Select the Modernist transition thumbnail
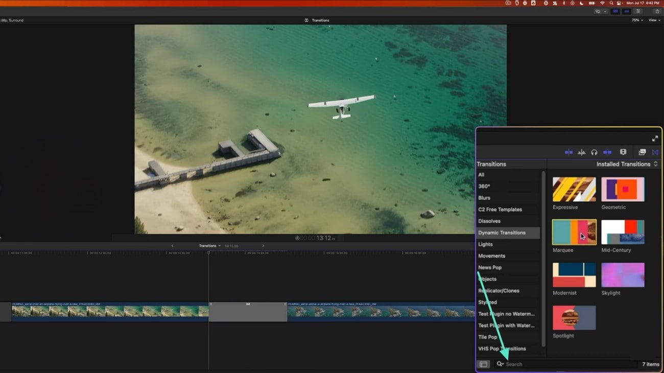This screenshot has height=373, width=664. (x=574, y=275)
